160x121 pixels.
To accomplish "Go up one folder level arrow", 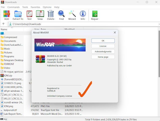I will [3, 24].
